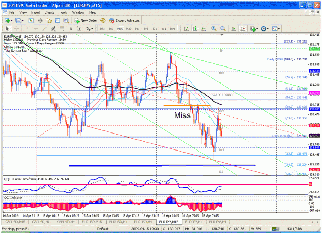Pick the Horizontal Line drawing tool

[x=36, y=29]
